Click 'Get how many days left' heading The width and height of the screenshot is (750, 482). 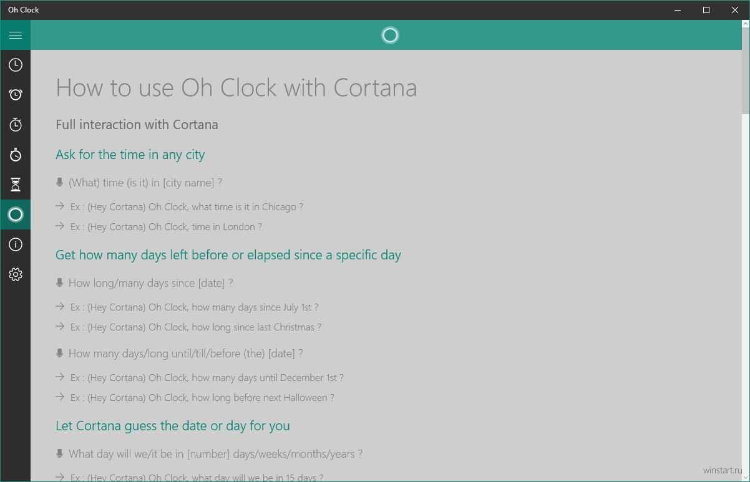pyautogui.click(x=228, y=255)
